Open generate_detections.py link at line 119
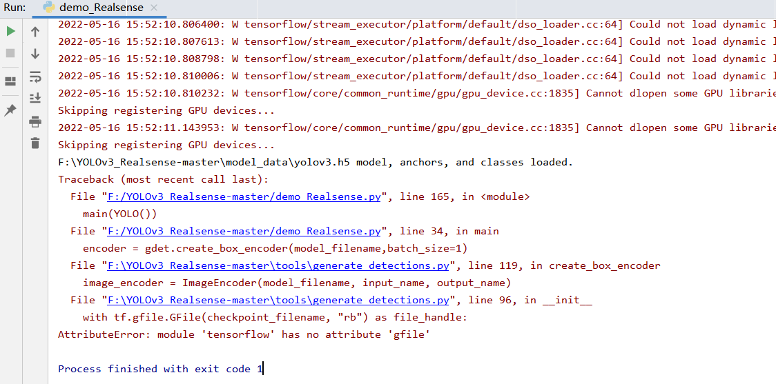 pos(278,265)
